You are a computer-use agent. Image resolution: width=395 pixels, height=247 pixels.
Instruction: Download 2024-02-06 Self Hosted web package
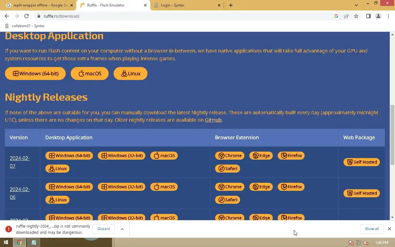[x=362, y=193]
